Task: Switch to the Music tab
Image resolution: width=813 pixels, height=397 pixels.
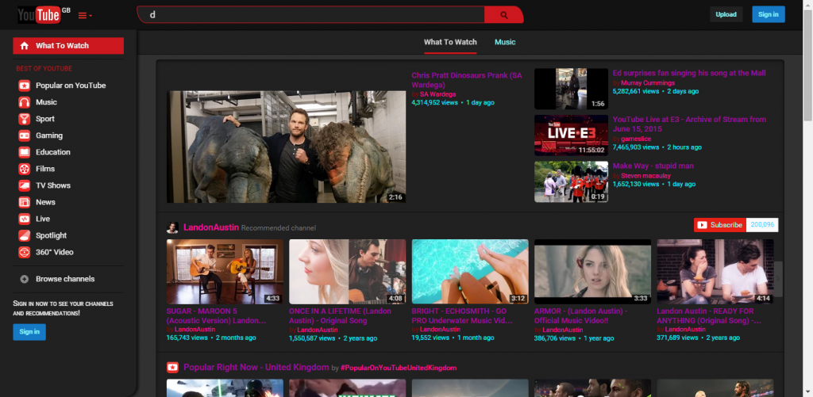Action: point(505,42)
